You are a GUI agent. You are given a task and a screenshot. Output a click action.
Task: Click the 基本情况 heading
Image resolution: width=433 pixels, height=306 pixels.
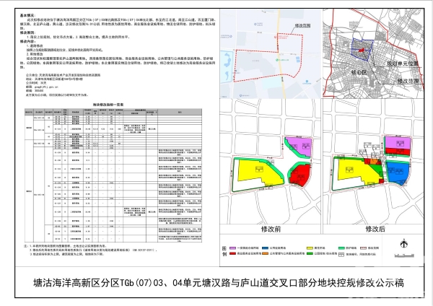coord(27,16)
